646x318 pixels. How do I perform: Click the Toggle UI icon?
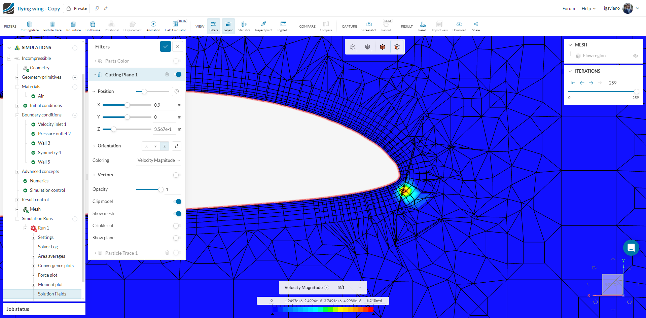283,26
